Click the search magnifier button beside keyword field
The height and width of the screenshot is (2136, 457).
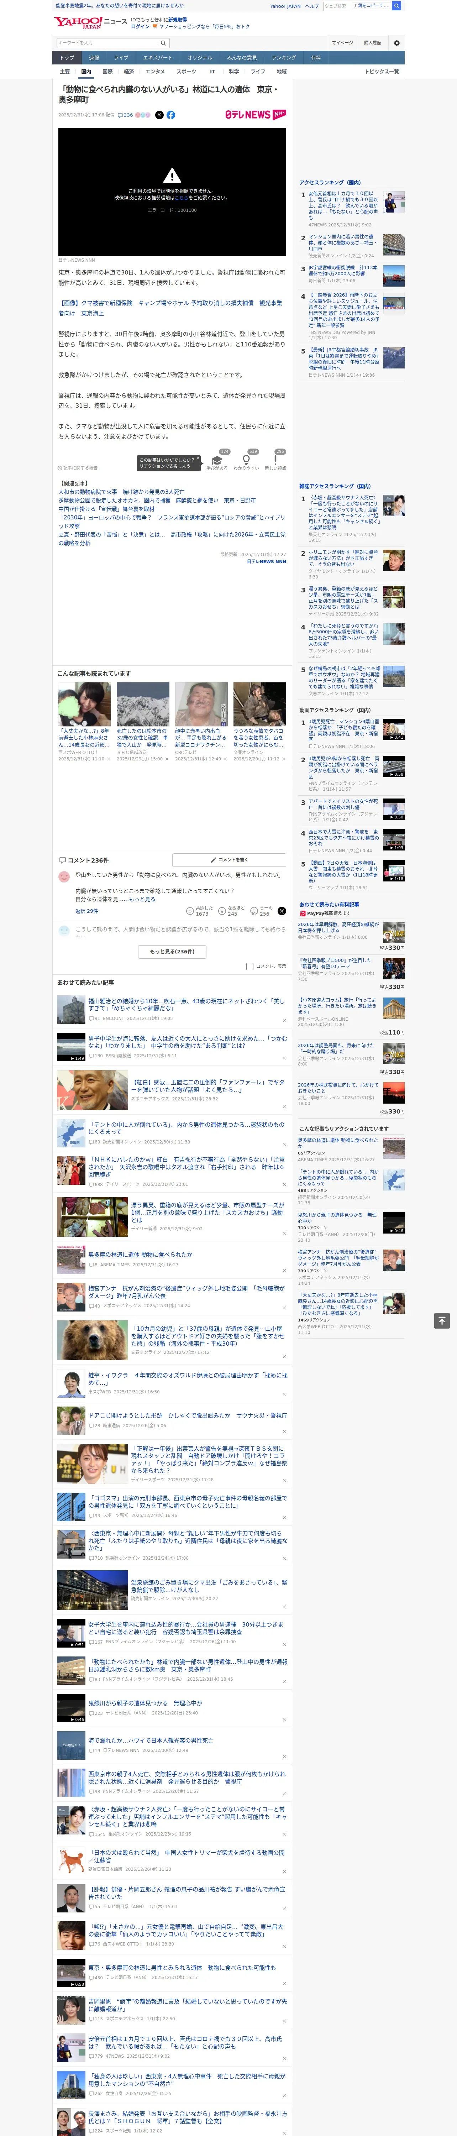point(163,43)
